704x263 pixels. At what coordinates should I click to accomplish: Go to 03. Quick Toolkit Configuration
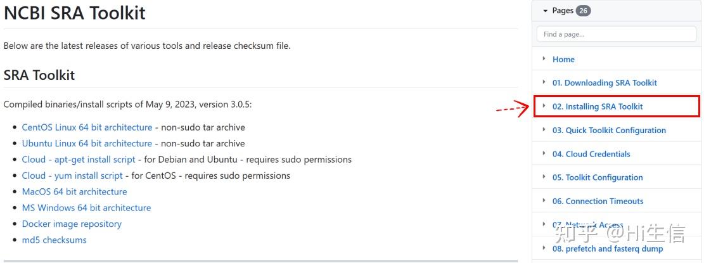click(x=609, y=131)
